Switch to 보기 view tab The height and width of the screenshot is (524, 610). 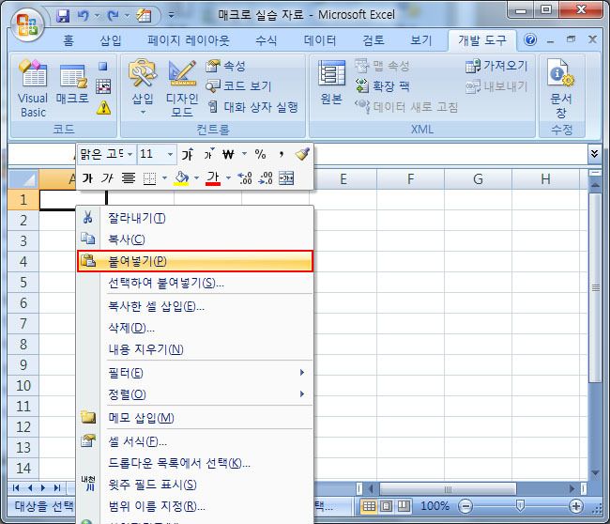[421, 40]
